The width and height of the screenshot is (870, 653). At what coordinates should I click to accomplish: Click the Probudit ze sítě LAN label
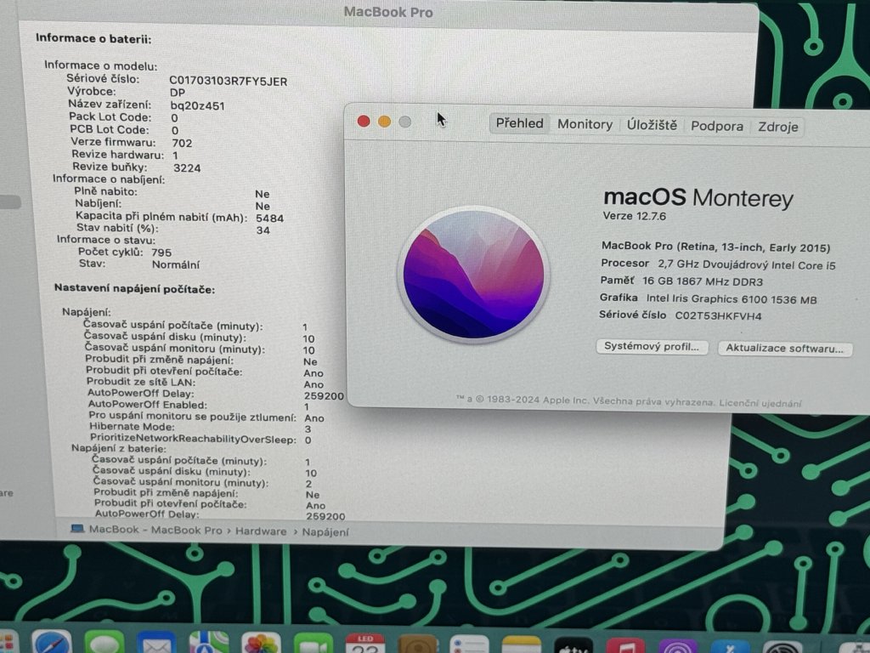point(141,382)
